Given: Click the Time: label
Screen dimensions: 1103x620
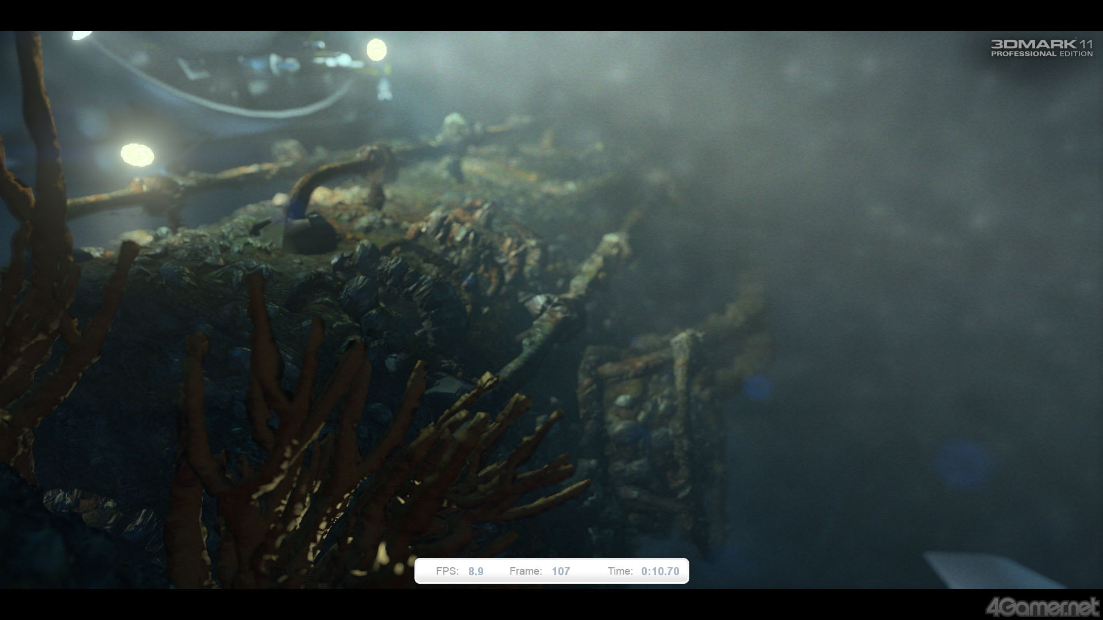Looking at the screenshot, I should point(620,571).
